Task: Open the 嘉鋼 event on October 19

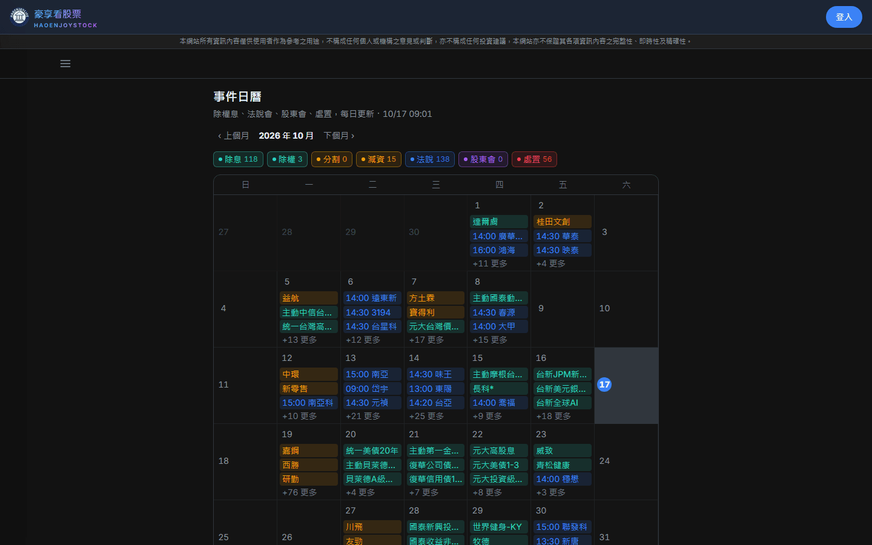Action: coord(309,451)
